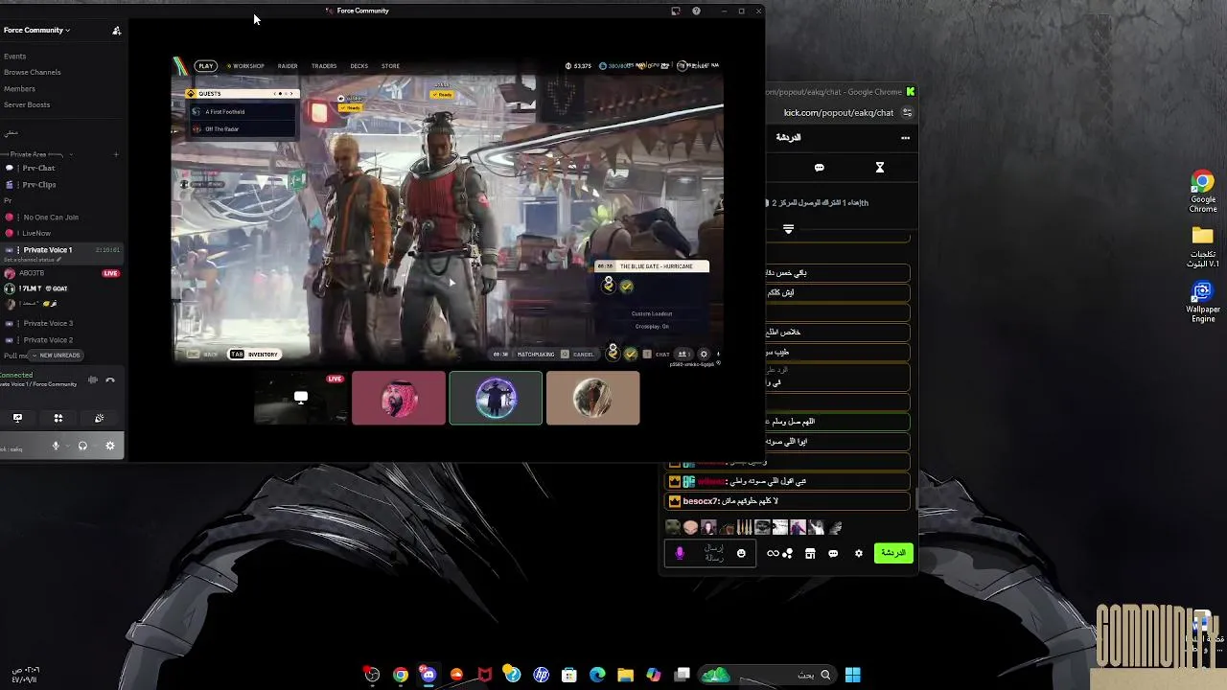This screenshot has width=1227, height=690.
Task: Open the Prv-Chat channel
Action: point(38,169)
